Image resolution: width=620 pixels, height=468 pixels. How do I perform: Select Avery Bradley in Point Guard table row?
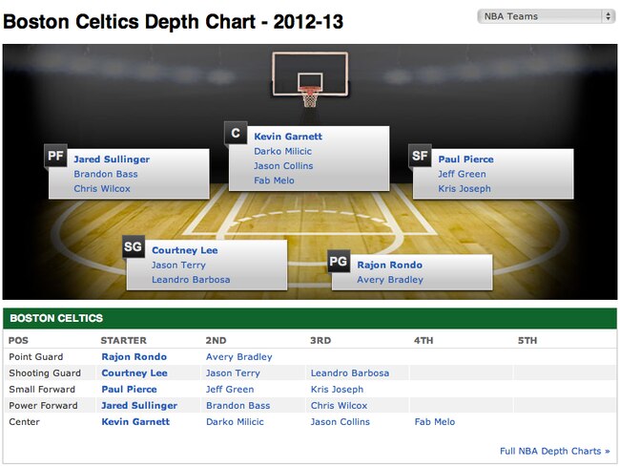pyautogui.click(x=238, y=357)
